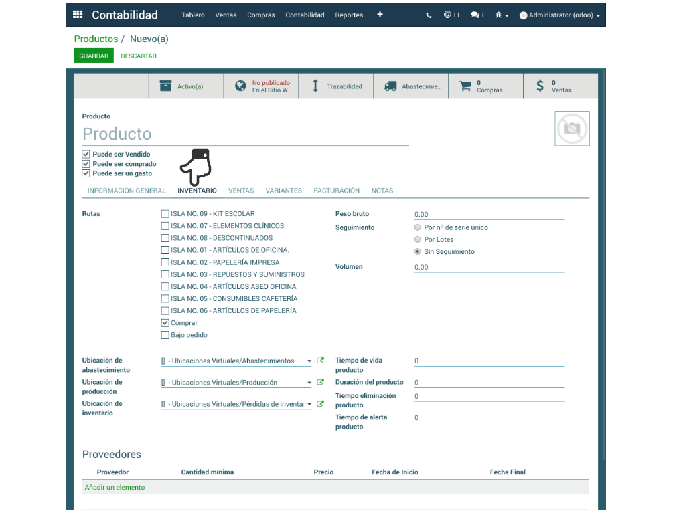685x513 pixels.
Task: Open the Reportes menu
Action: (x=349, y=15)
